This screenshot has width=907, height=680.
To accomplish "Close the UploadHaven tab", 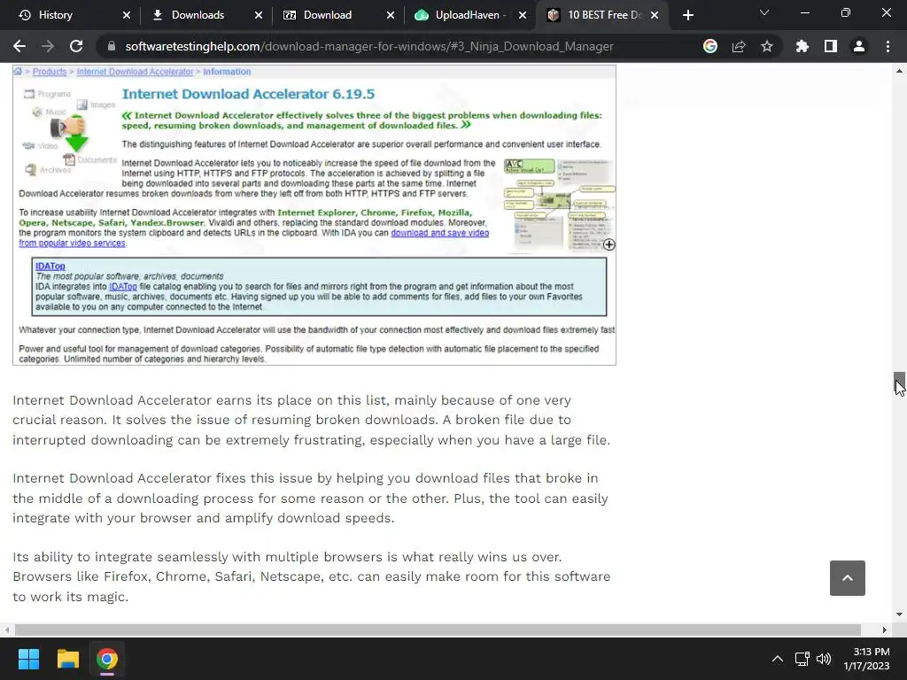I will (523, 15).
